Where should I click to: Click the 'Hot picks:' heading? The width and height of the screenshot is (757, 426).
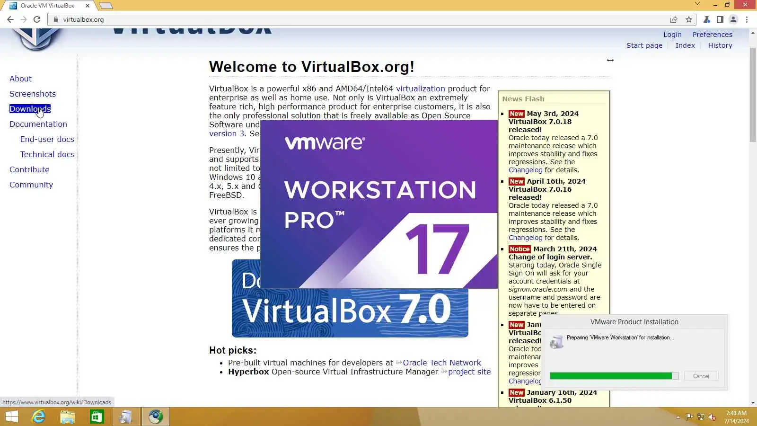click(233, 350)
